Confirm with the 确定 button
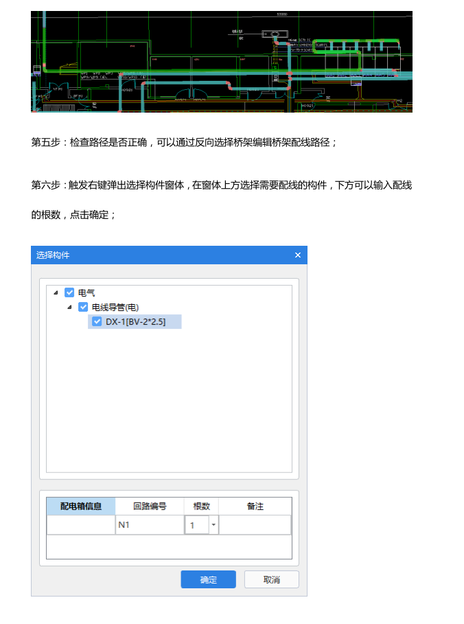Screen dimensions: 464x624 (209, 579)
